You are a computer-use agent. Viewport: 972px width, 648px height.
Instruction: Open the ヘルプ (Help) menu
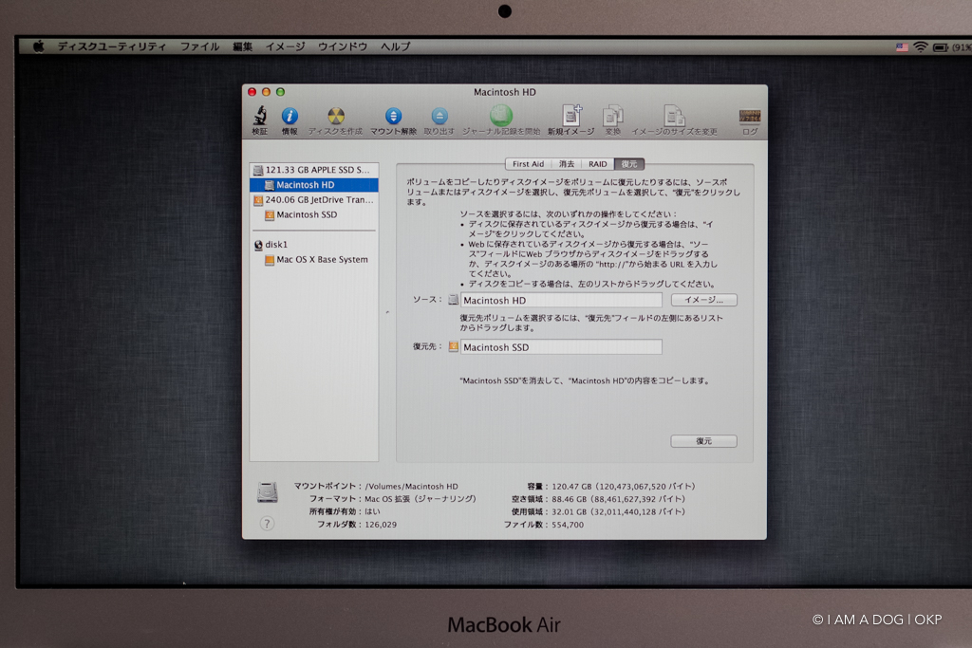pos(396,46)
